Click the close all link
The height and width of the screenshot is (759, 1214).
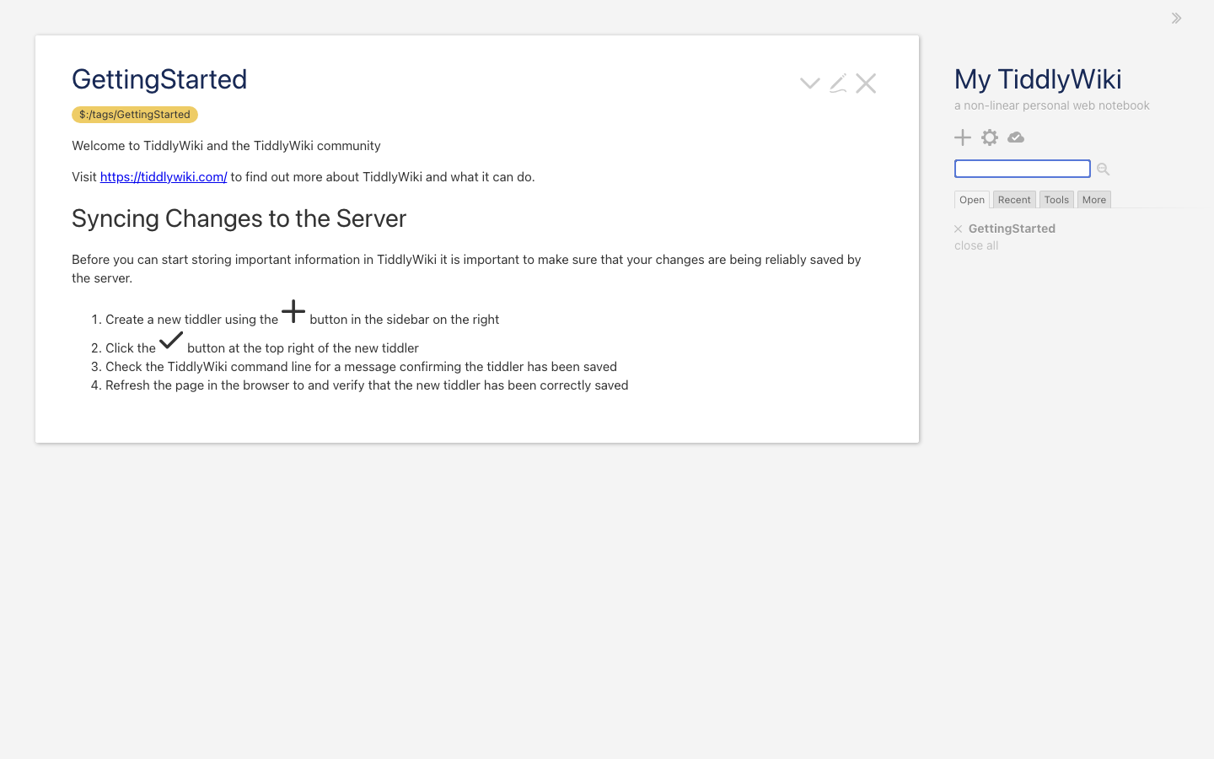click(976, 245)
